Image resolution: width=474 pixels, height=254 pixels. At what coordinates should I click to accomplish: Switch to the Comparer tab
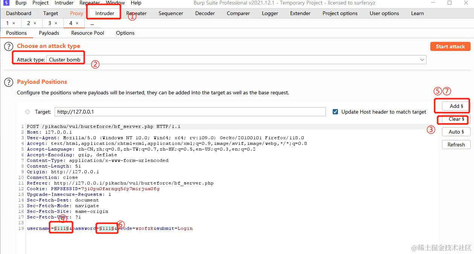238,13
